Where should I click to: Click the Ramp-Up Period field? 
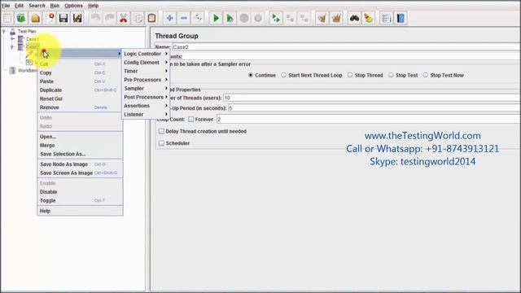click(374, 108)
